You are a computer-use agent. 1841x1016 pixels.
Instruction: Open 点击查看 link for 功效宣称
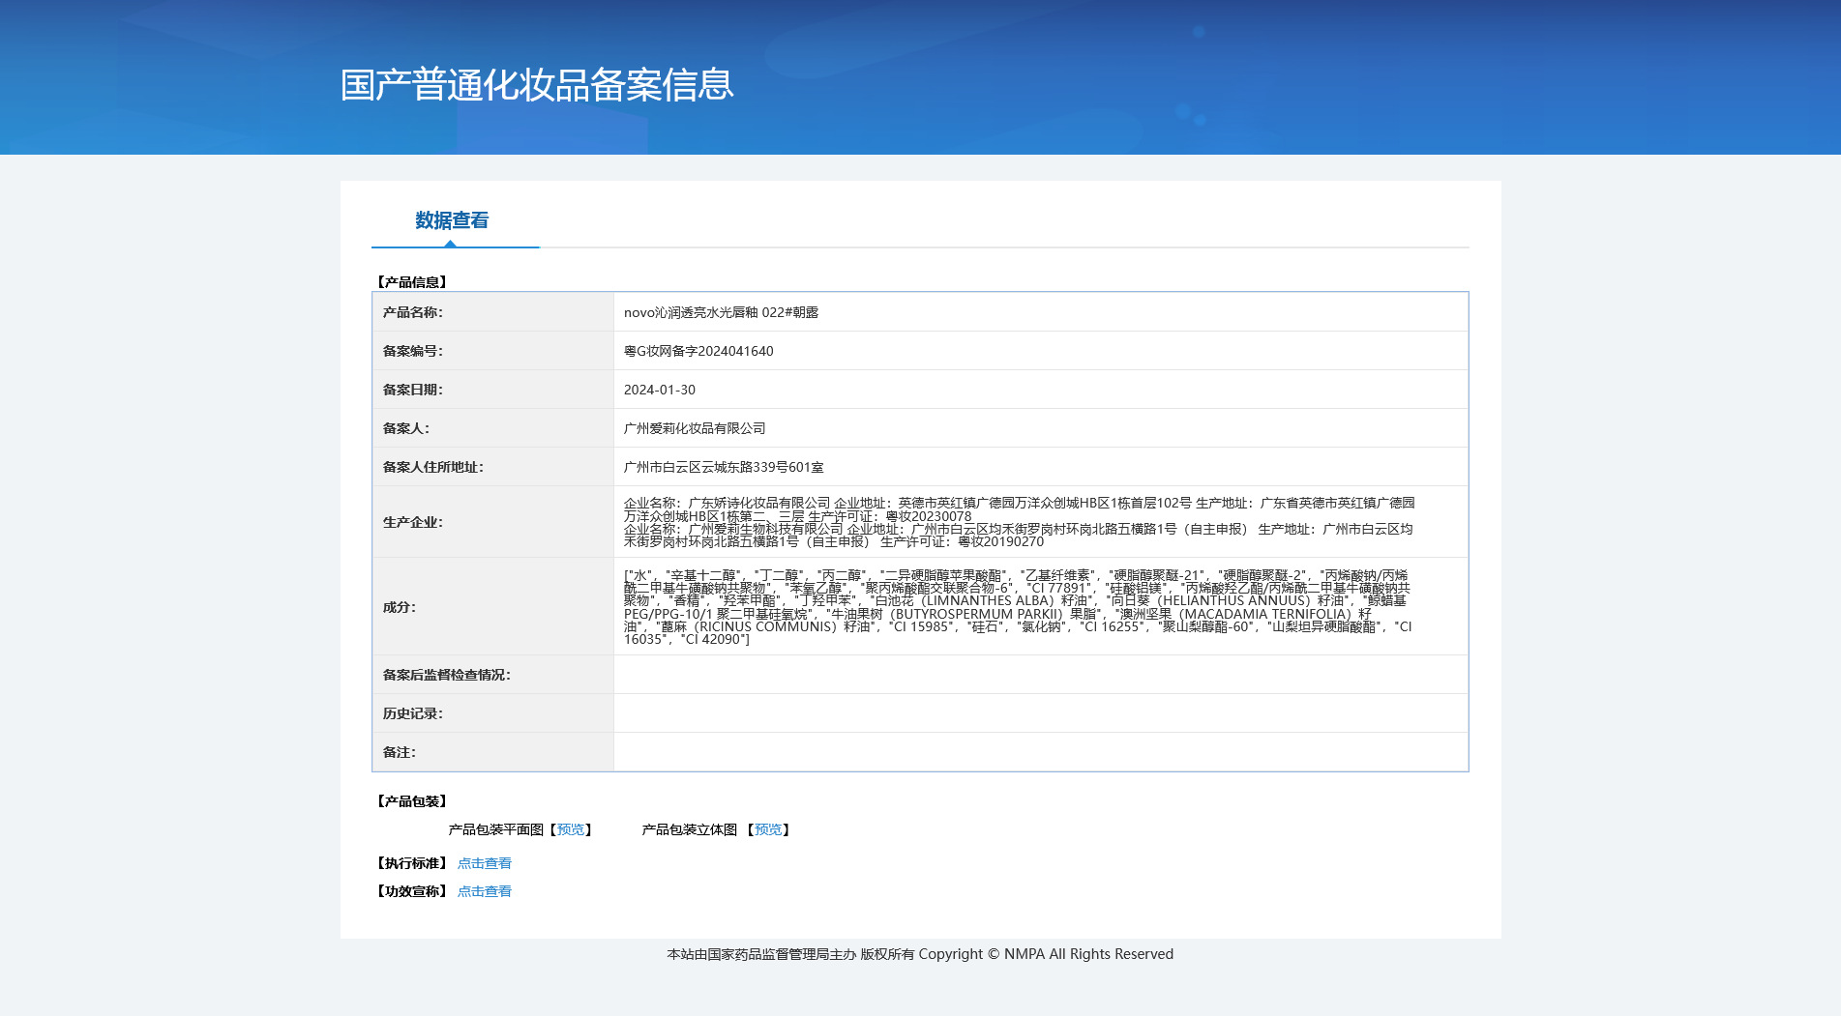tap(485, 891)
